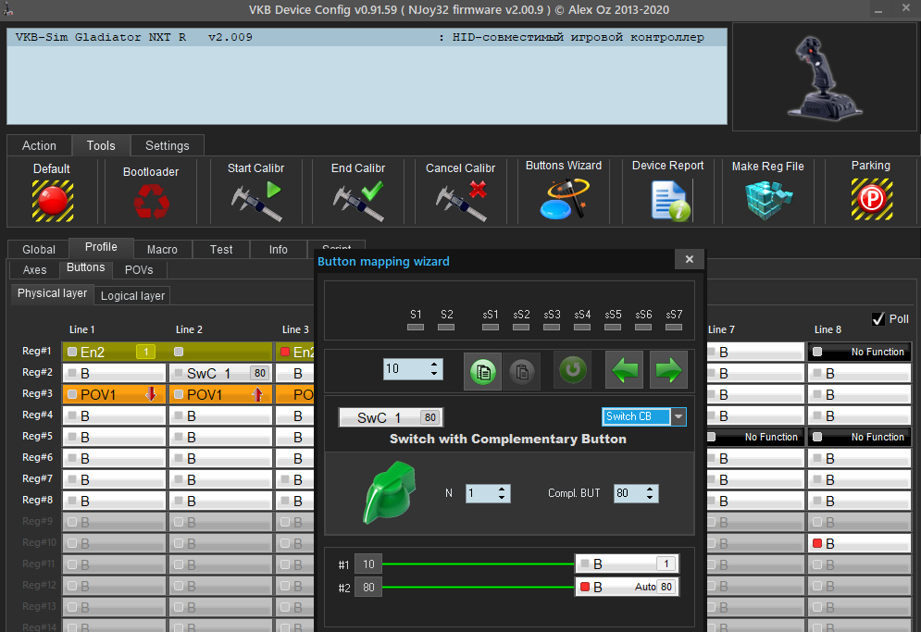Launch the Buttons Wizard icon
The width and height of the screenshot is (921, 632).
564,200
